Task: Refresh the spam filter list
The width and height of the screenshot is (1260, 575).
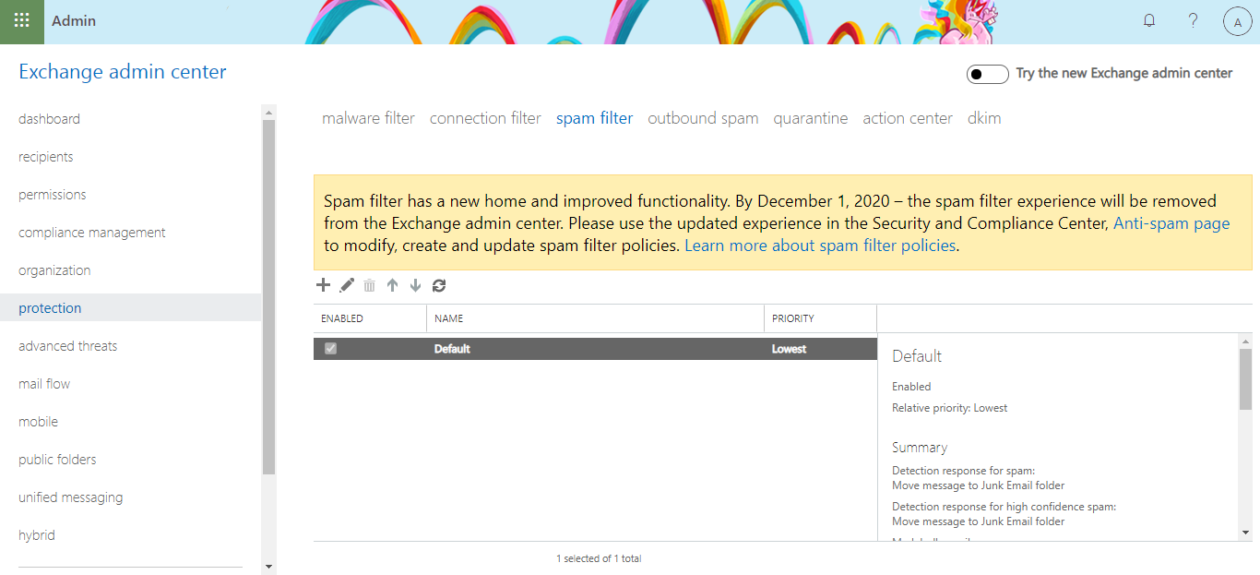Action: tap(439, 285)
